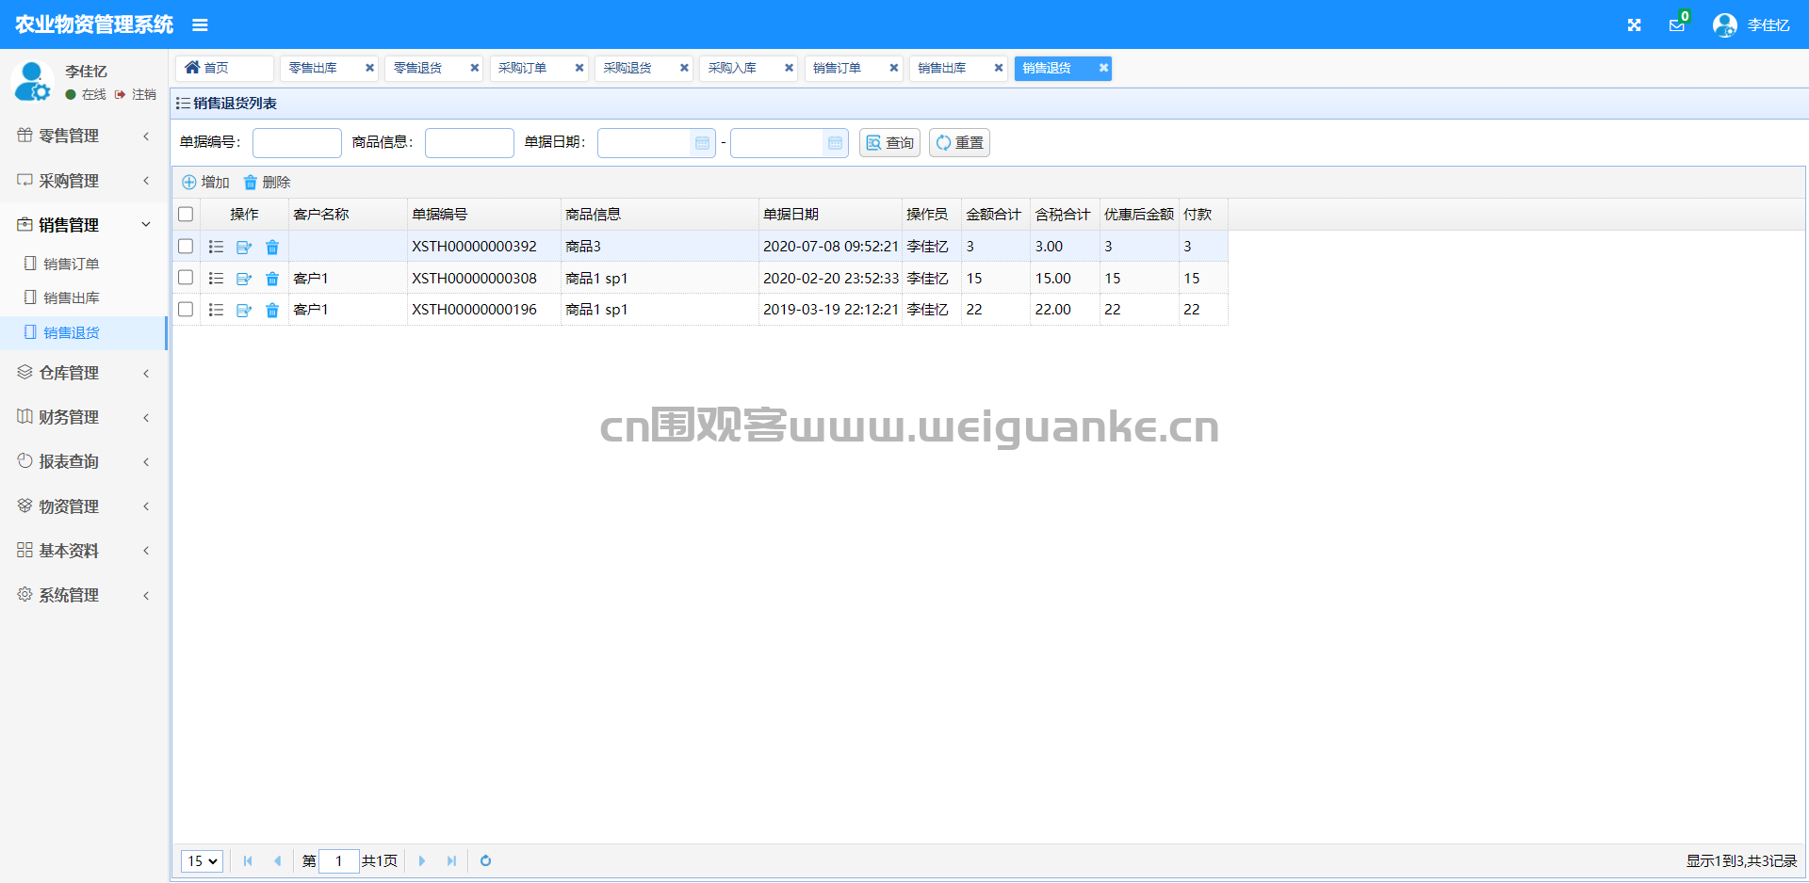Collapse the 销售管理 sidebar menu
The width and height of the screenshot is (1809, 883).
pyautogui.click(x=84, y=225)
